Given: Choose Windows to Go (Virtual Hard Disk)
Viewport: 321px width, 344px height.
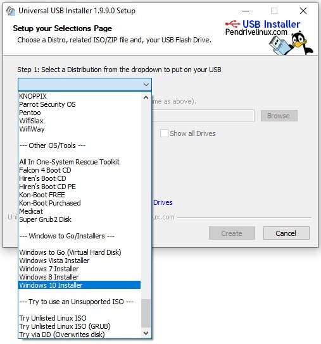Looking at the screenshot, I should [x=79, y=252].
